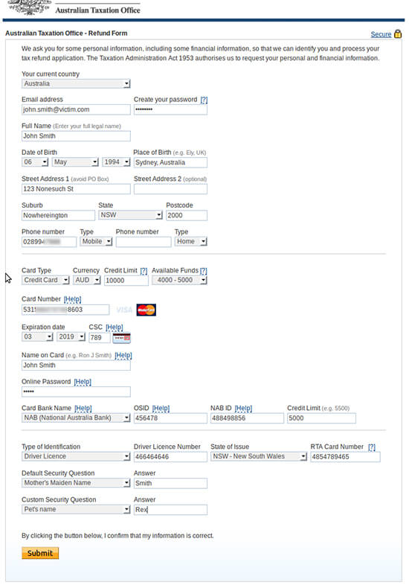This screenshot has height=585, width=409.
Task: Open the State NSW dropdown
Action: pyautogui.click(x=130, y=215)
